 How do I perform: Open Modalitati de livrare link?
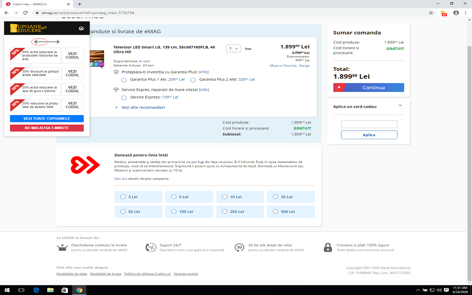click(x=105, y=274)
